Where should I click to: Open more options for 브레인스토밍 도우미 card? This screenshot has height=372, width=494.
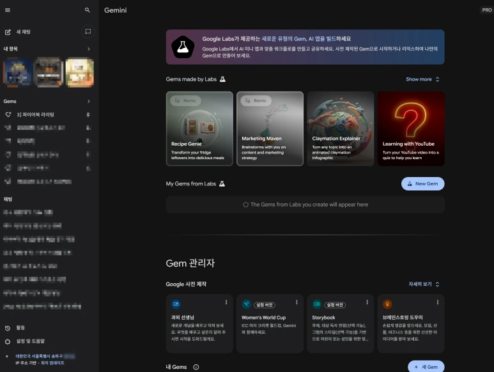438,302
